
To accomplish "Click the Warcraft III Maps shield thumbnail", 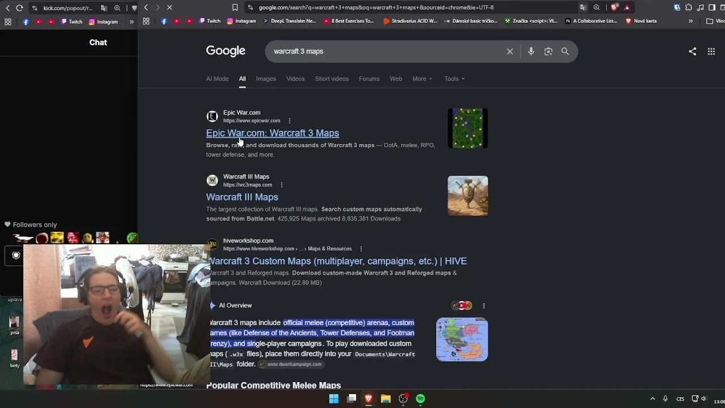I will (x=468, y=195).
